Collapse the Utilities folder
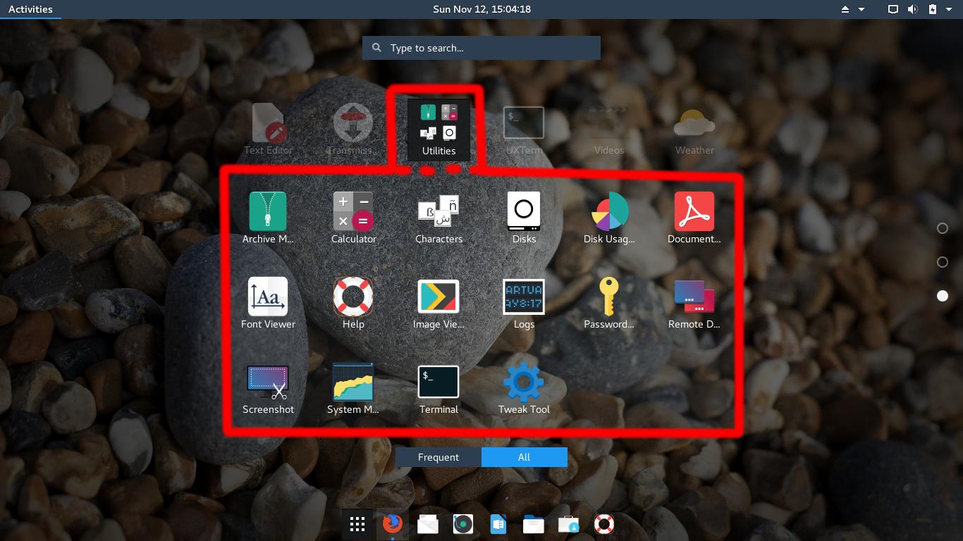This screenshot has height=541, width=963. (x=438, y=129)
